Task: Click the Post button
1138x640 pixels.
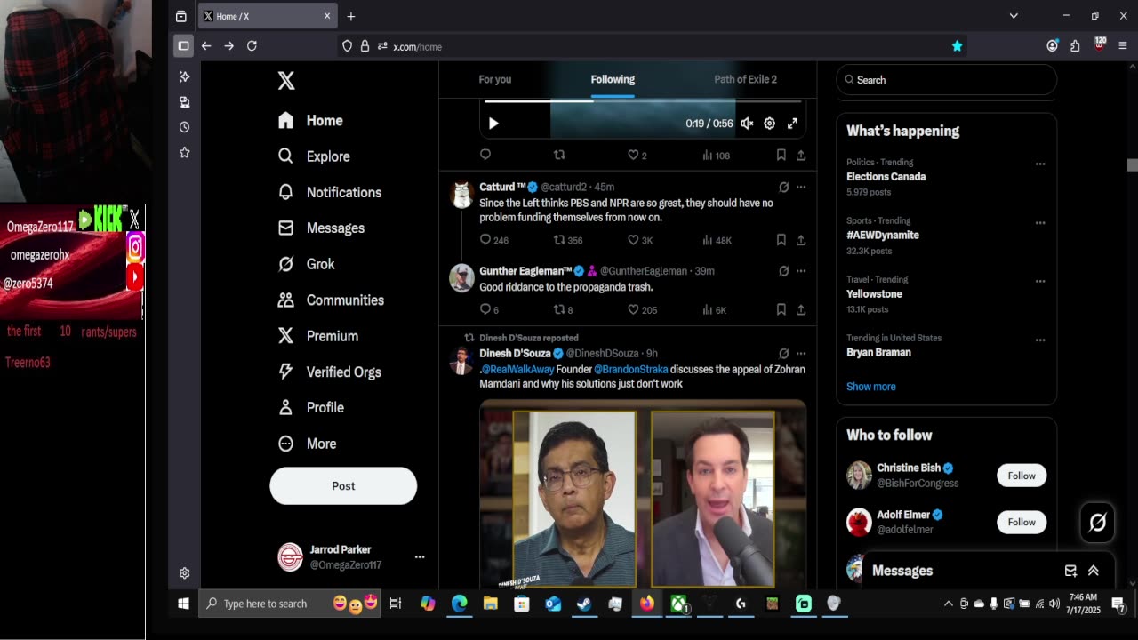Action: [343, 486]
